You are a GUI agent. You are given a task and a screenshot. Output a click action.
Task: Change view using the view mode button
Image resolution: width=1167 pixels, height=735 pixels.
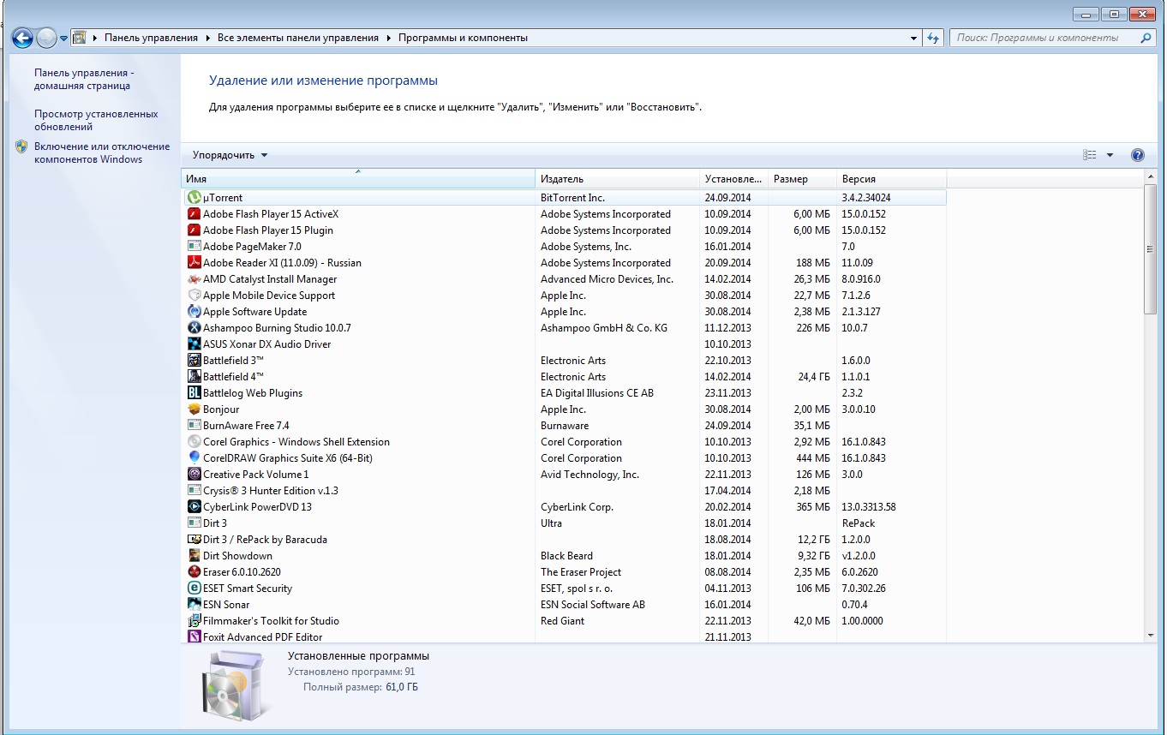click(1090, 155)
